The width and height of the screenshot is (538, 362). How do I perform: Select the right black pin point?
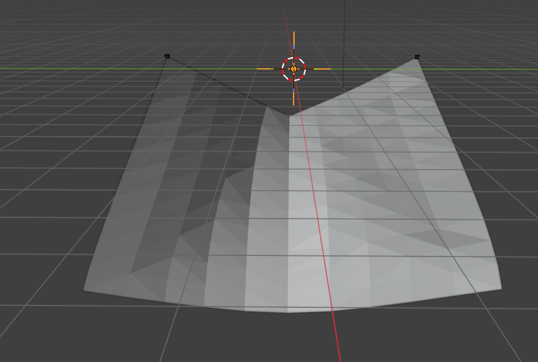(417, 57)
